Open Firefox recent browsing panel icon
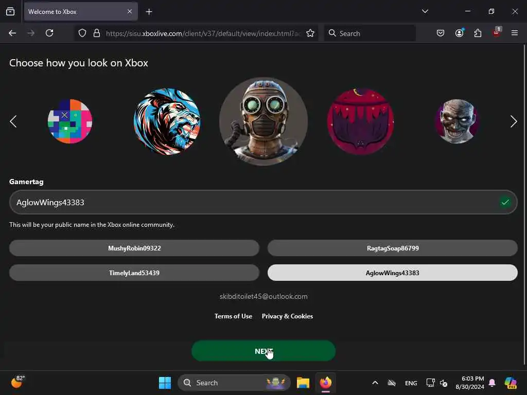This screenshot has height=395, width=527. pyautogui.click(x=10, y=12)
